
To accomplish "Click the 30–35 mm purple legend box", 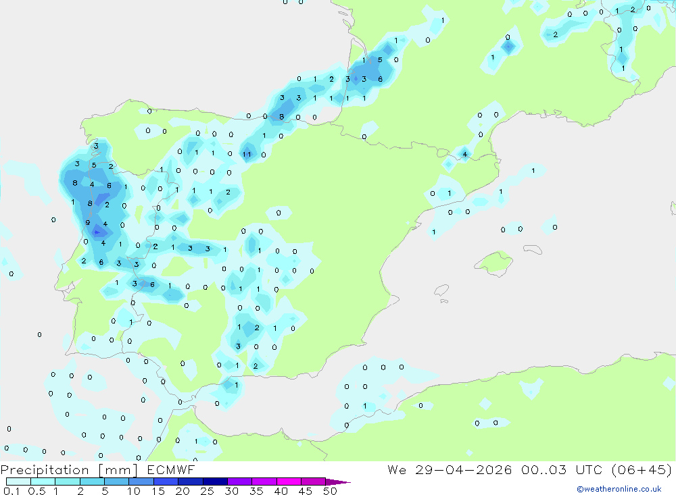I will coord(240,481).
